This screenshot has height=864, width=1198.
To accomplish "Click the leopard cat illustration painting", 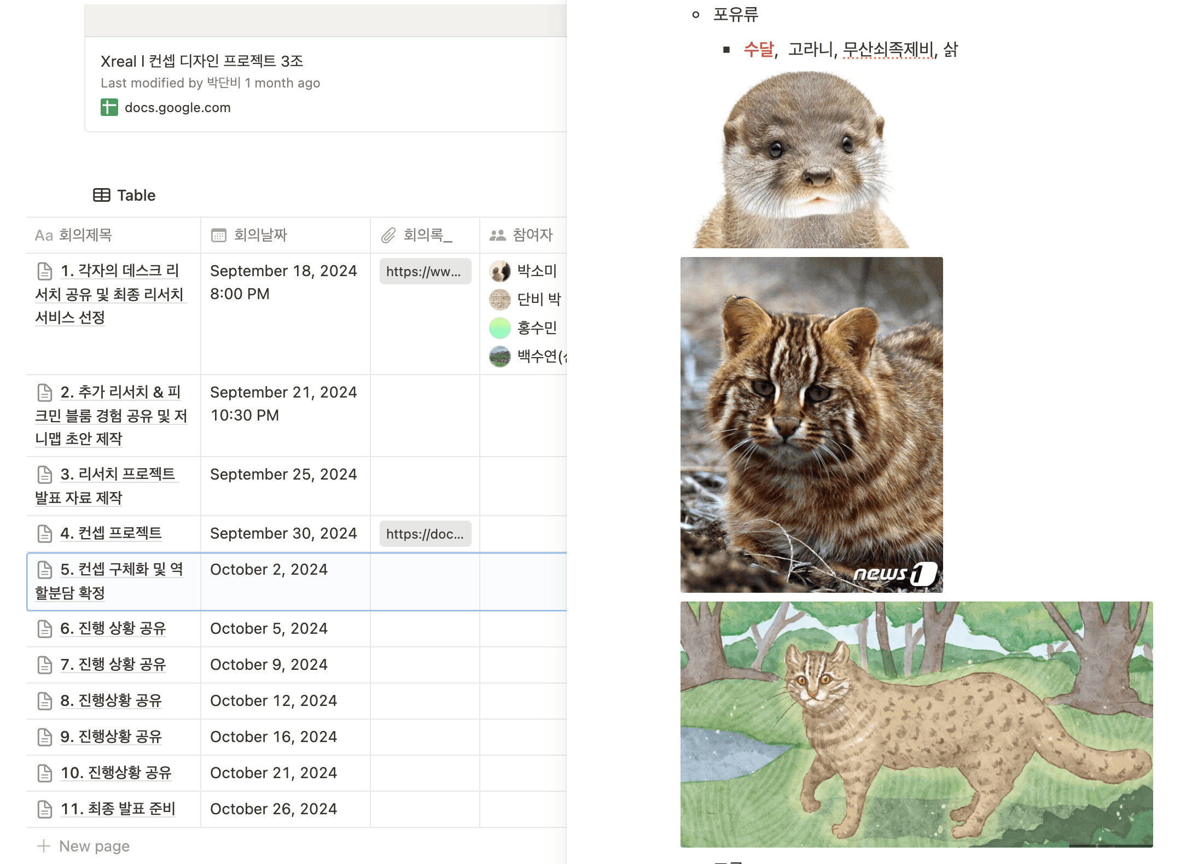I will (916, 724).
